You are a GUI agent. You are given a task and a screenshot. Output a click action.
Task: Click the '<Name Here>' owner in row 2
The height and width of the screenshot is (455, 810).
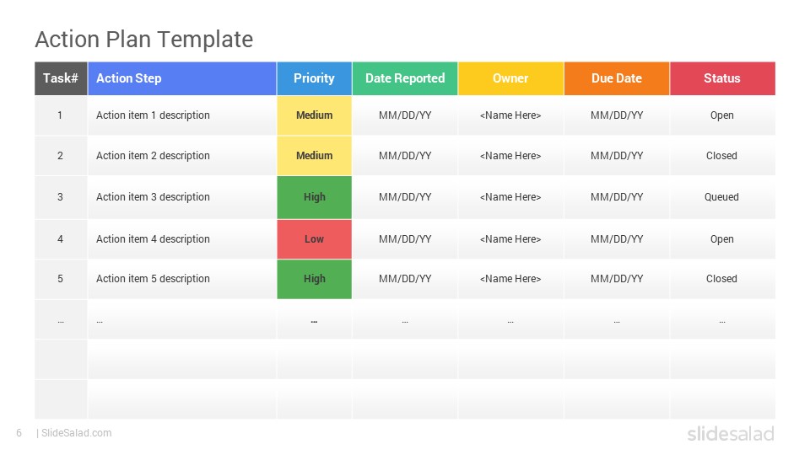point(510,156)
